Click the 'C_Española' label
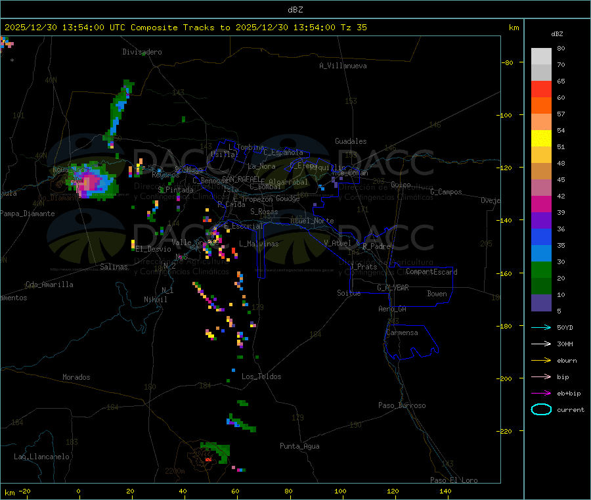This screenshot has height=500, width=591. (x=284, y=152)
